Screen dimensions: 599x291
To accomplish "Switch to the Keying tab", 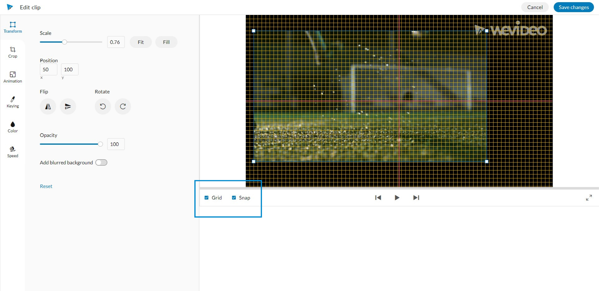I will point(13,102).
